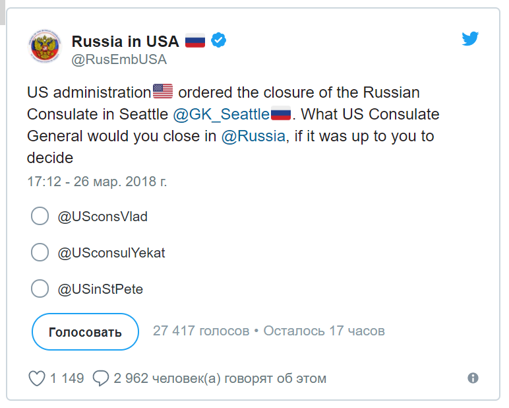Click the @RusEmbUSA handle

[119, 59]
